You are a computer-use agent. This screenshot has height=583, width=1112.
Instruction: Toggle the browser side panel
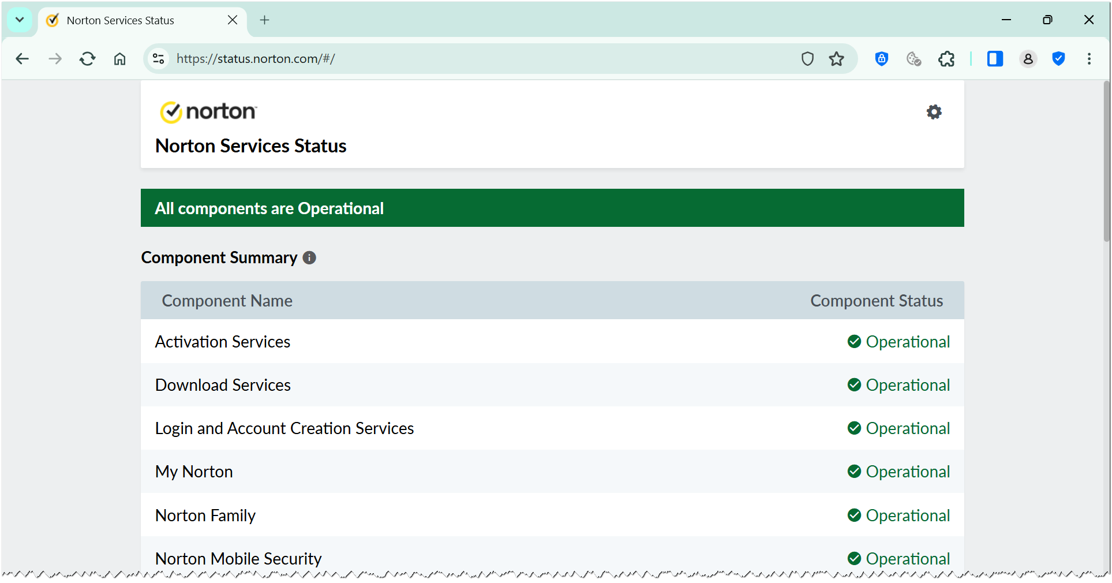click(995, 59)
